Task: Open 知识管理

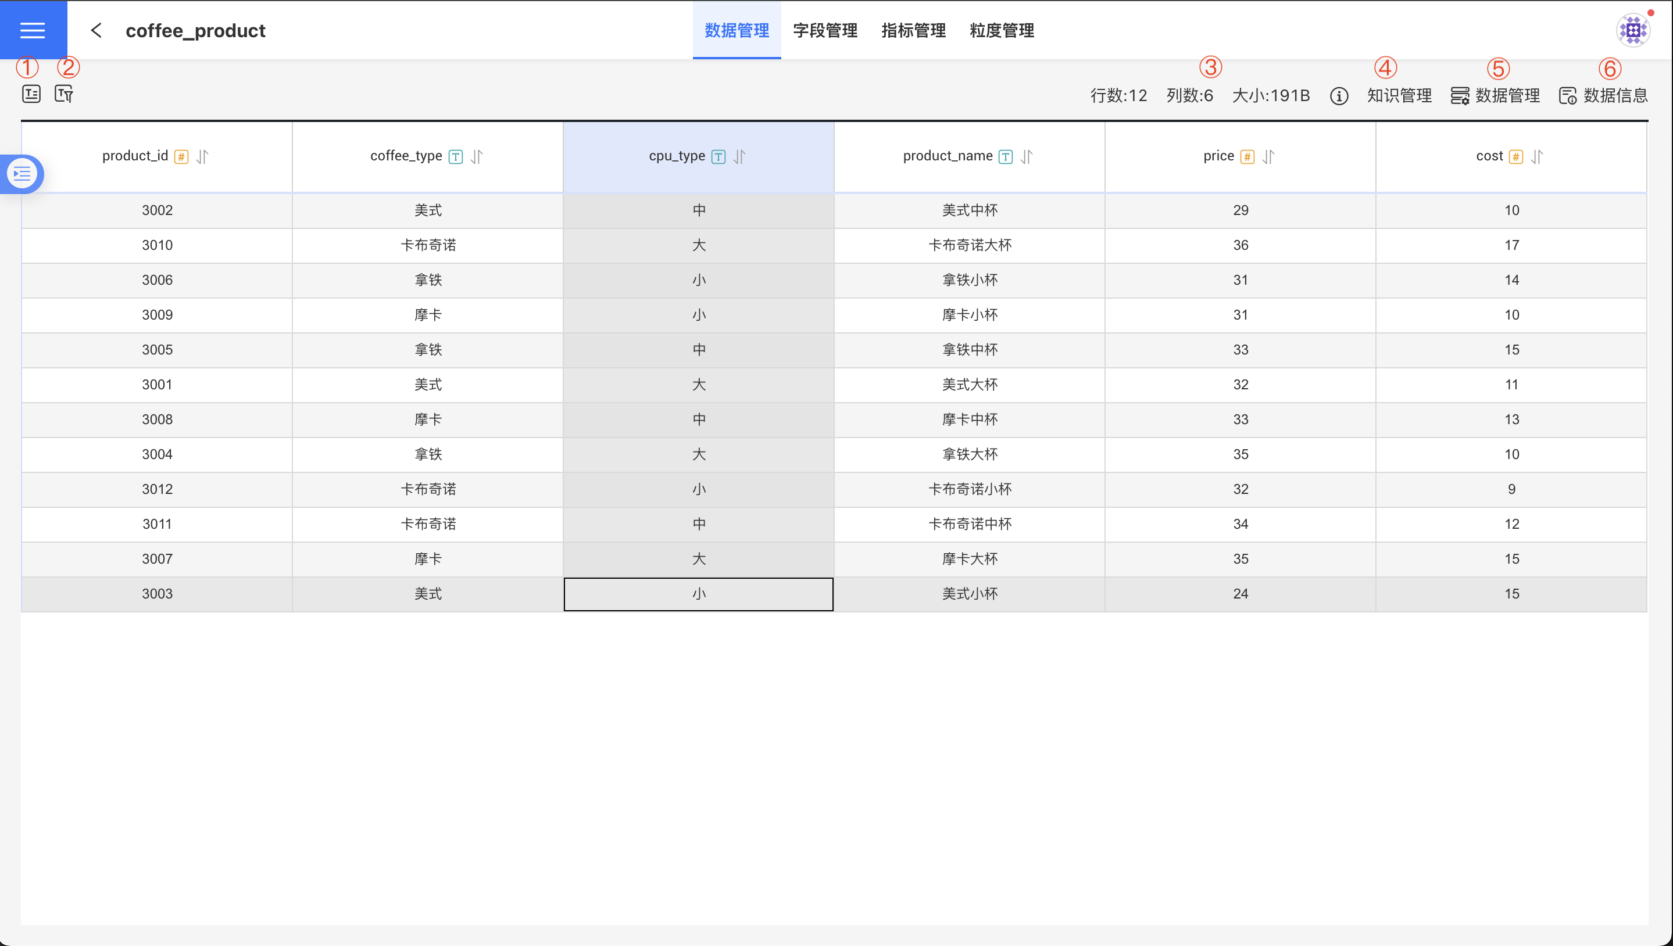Action: point(1399,95)
